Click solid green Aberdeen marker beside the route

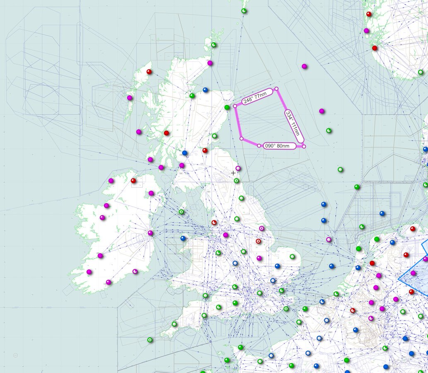click(x=227, y=107)
